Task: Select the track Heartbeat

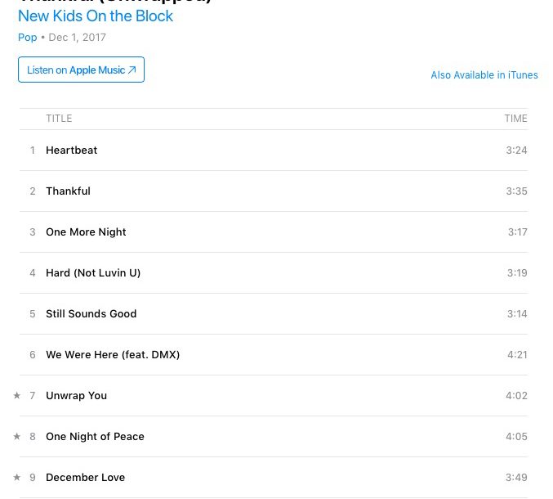Action: coord(274,150)
